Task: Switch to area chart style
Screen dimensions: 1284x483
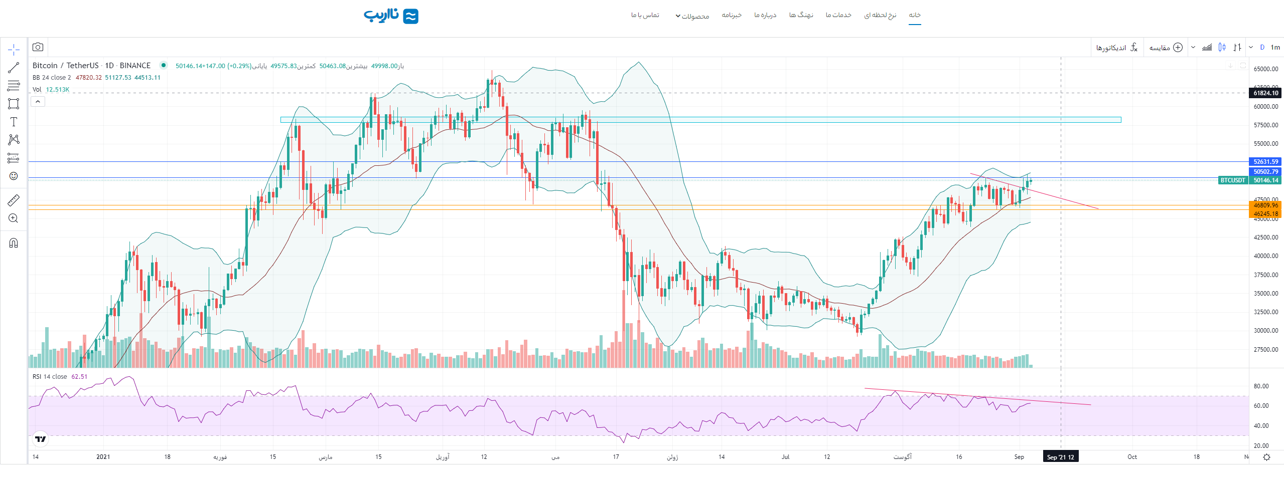Action: click(1207, 48)
